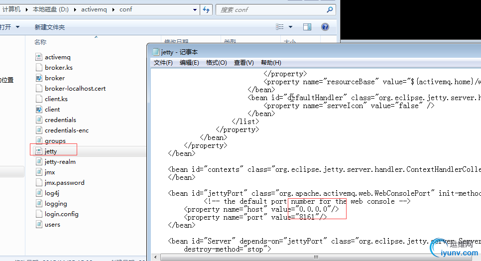Navigate to 本地磁盘 (D:) breadcrumb

coord(51,9)
